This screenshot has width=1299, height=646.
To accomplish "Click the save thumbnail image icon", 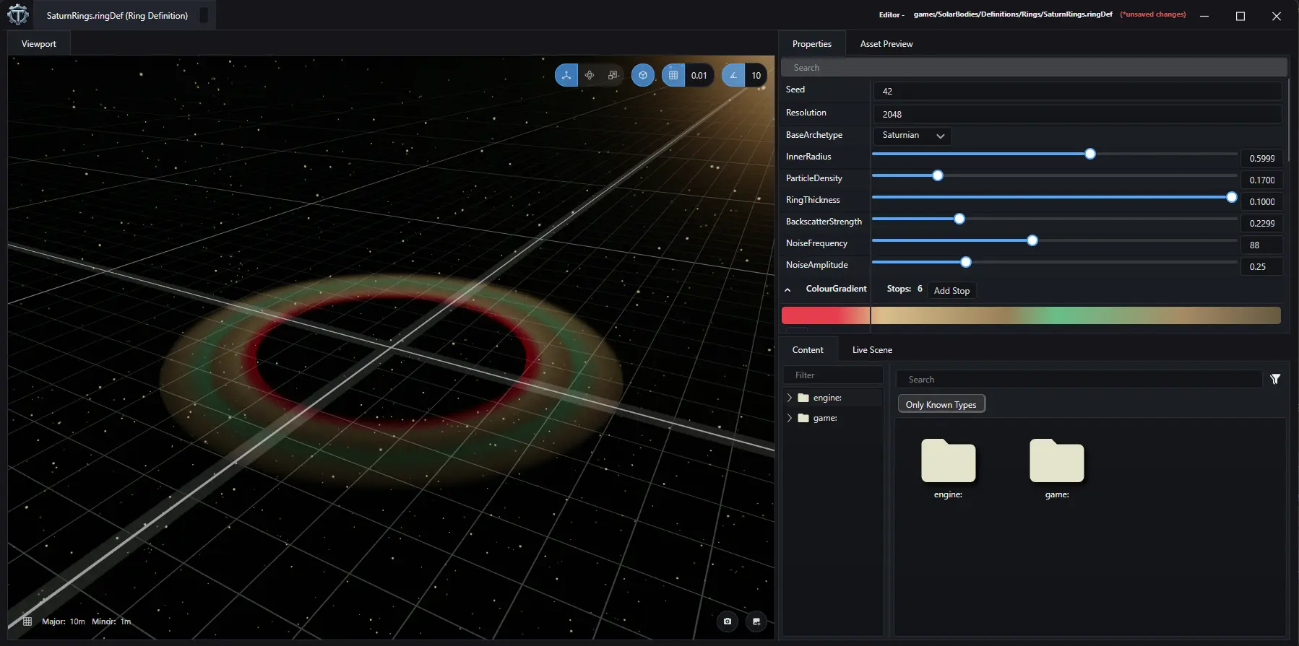I will 756,621.
